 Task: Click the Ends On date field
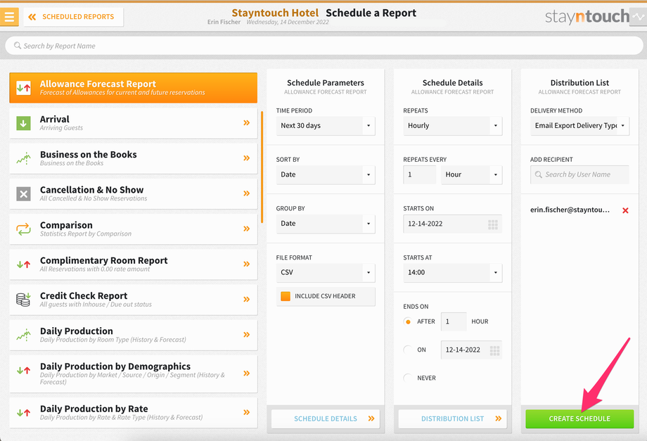(x=471, y=350)
